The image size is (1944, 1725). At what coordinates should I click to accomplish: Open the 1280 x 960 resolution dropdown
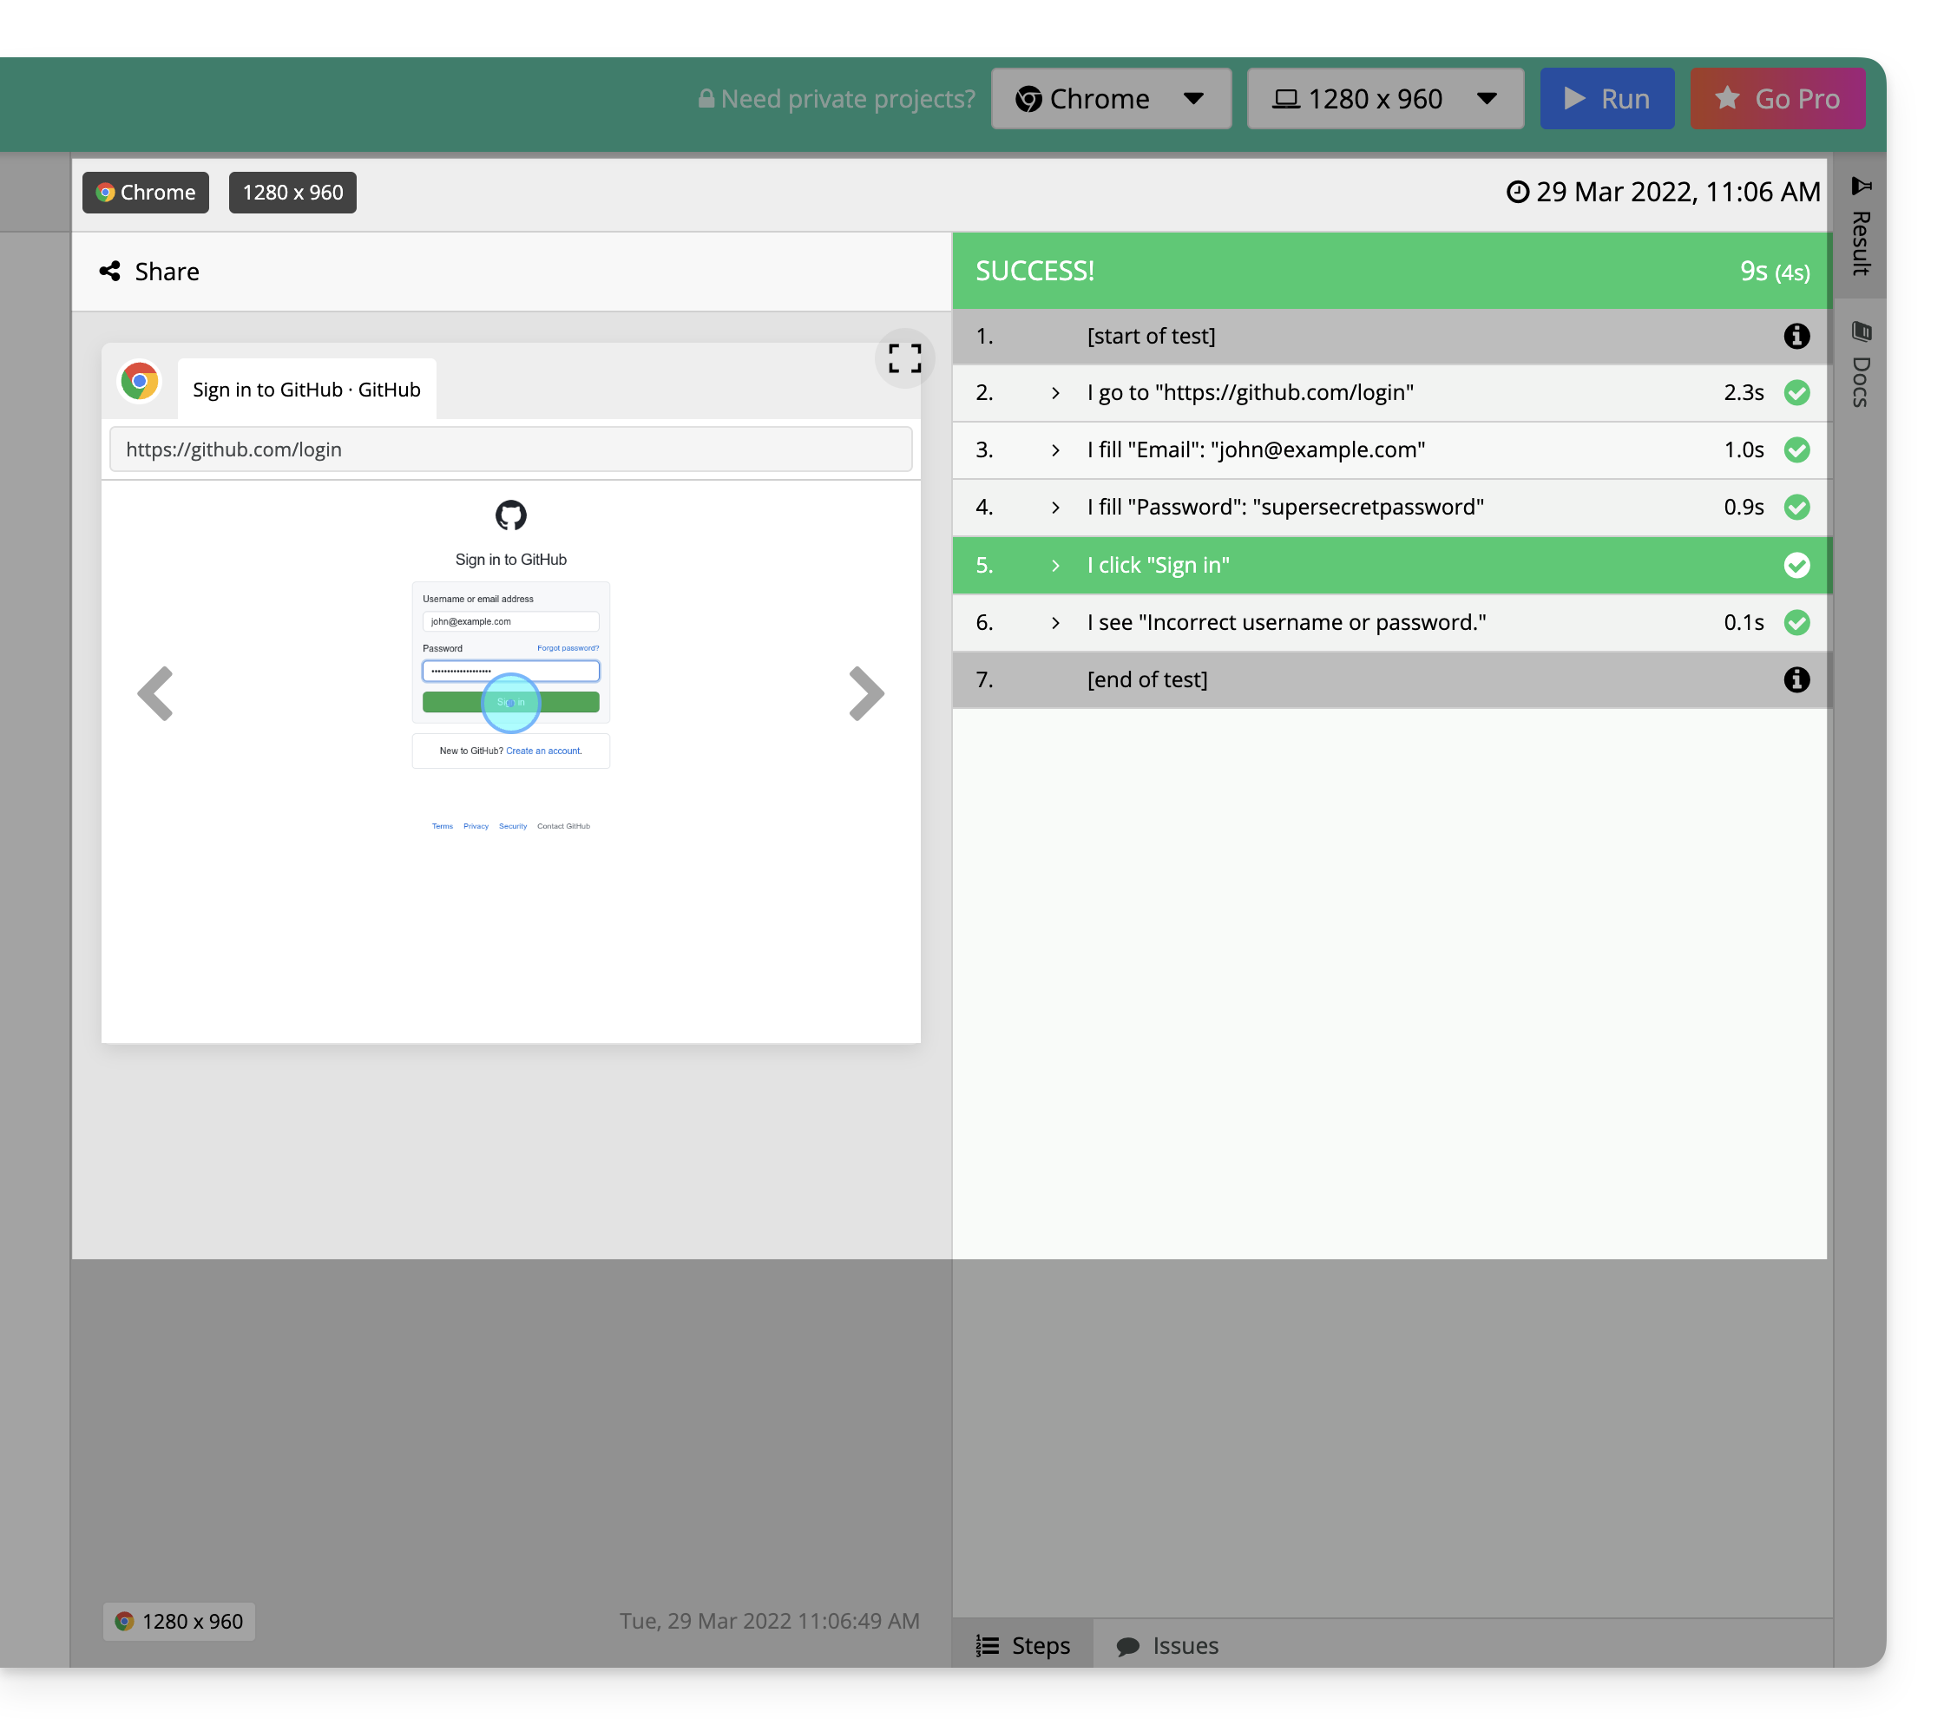[x=1384, y=99]
